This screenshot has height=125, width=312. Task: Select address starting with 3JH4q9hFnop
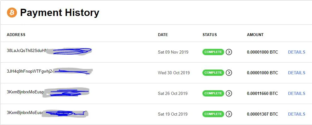click(x=50, y=71)
